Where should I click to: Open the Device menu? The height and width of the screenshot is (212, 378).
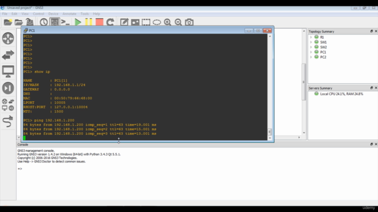pyautogui.click(x=53, y=14)
